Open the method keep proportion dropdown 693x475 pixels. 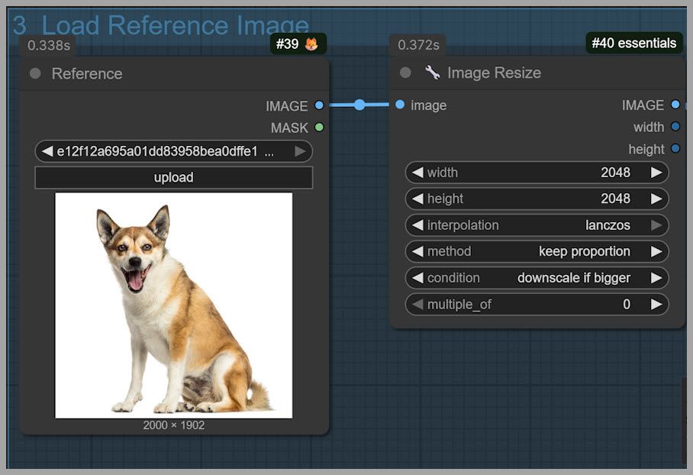click(x=537, y=251)
